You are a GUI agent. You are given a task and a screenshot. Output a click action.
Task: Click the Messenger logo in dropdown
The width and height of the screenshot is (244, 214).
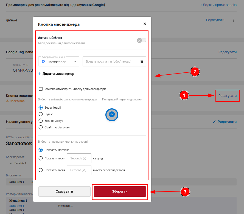point(43,61)
